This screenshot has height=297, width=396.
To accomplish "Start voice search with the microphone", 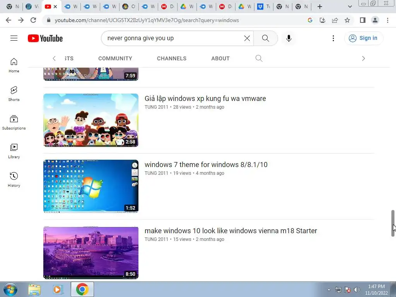I will click(288, 38).
